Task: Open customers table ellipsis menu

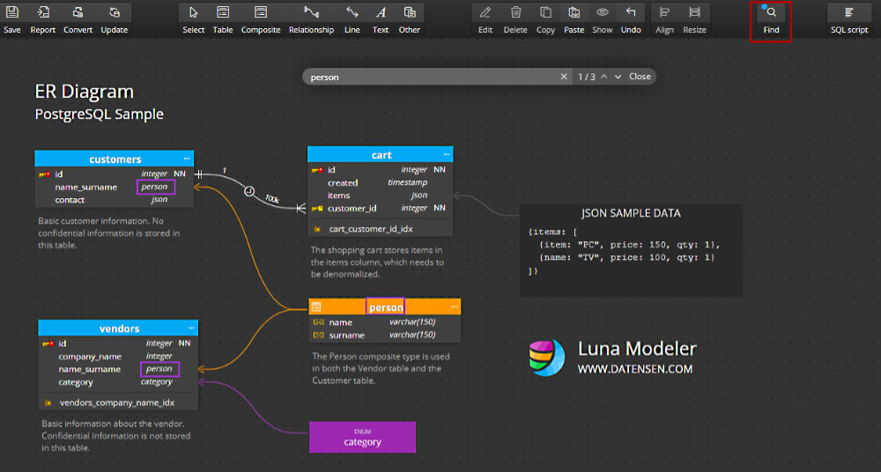Action: pos(187,159)
